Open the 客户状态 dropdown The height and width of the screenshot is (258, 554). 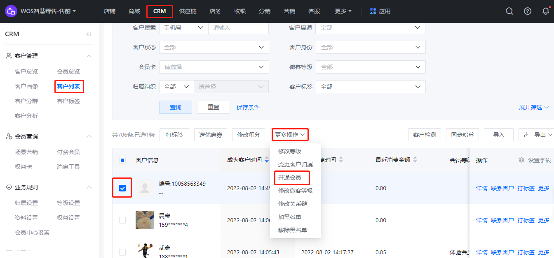(214, 47)
